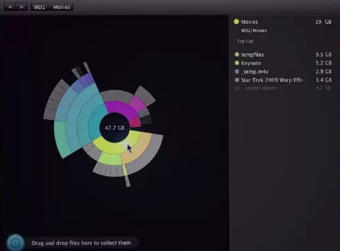This screenshot has width=340, height=251.
Task: Click the yellow inner ring segment
Action: 115,148
